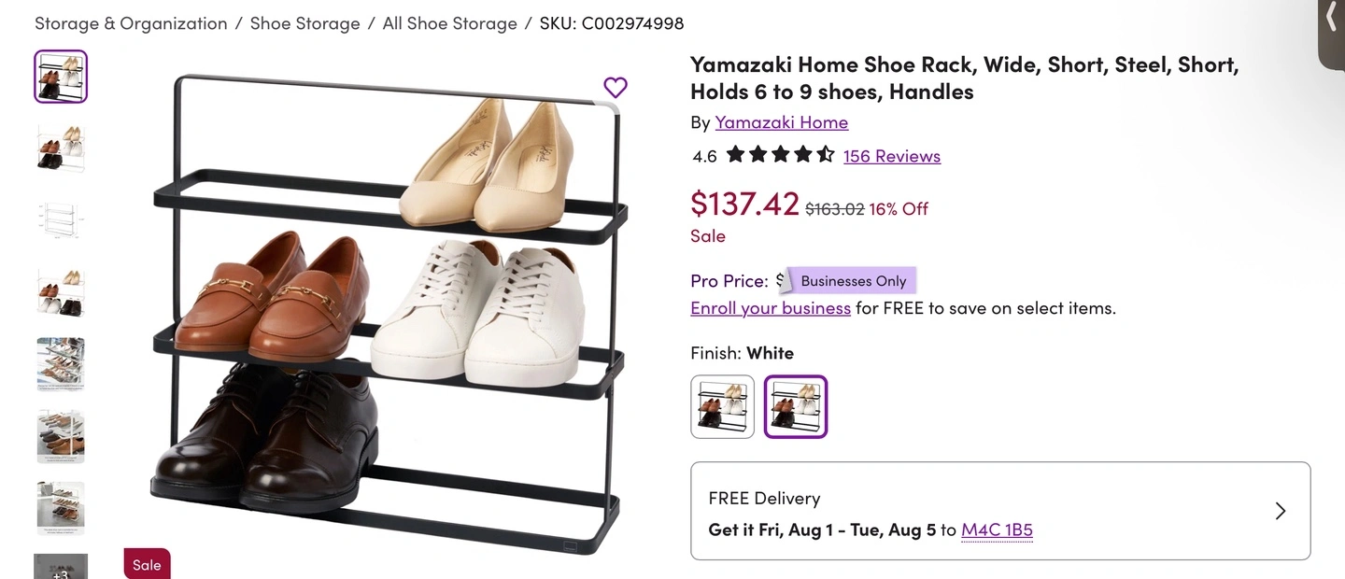The image size is (1345, 579).
Task: Select the first product thumbnail
Action: point(61,77)
